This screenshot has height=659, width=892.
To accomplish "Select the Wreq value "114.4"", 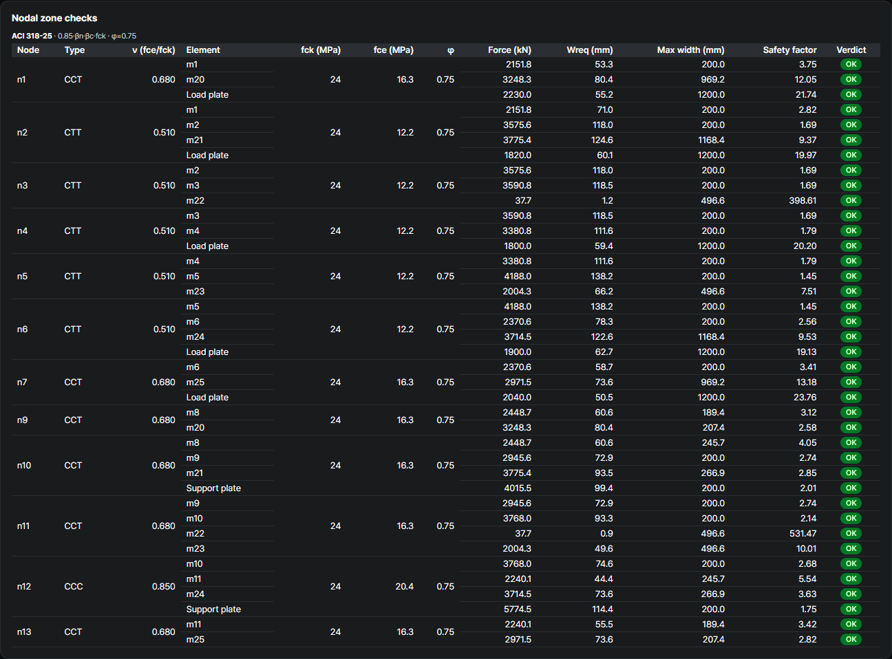I will click(x=603, y=609).
